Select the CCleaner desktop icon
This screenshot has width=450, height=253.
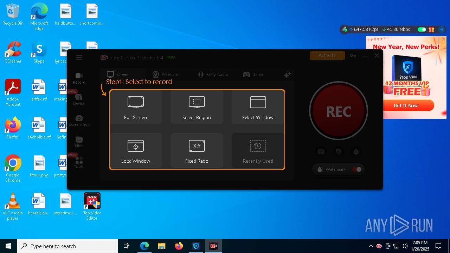click(x=13, y=52)
